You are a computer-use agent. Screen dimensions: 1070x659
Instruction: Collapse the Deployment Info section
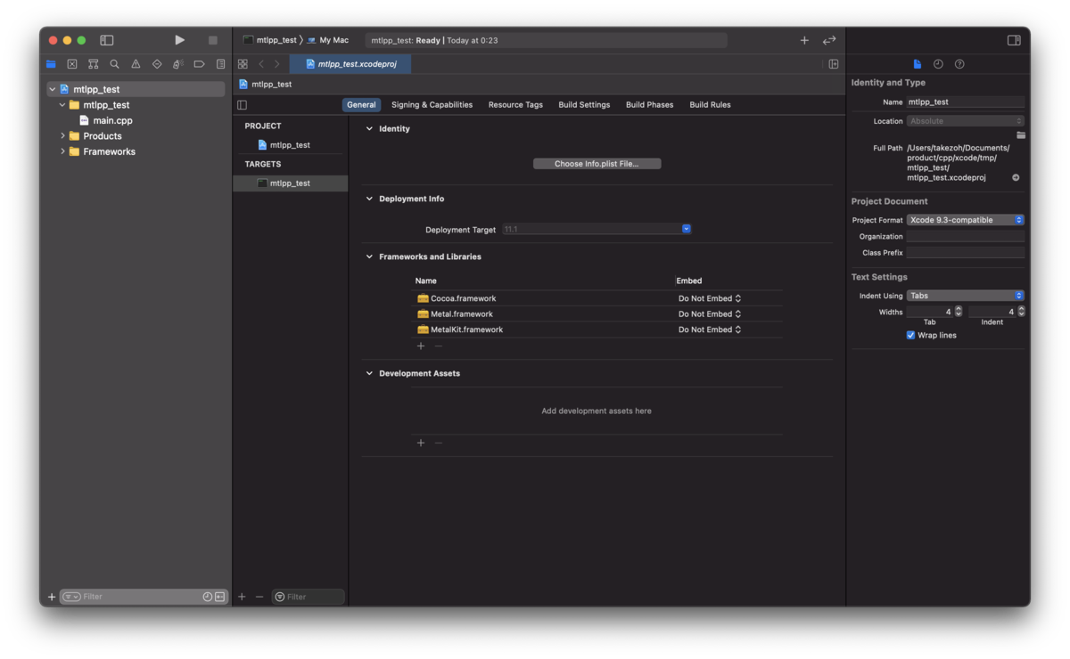[x=369, y=199]
